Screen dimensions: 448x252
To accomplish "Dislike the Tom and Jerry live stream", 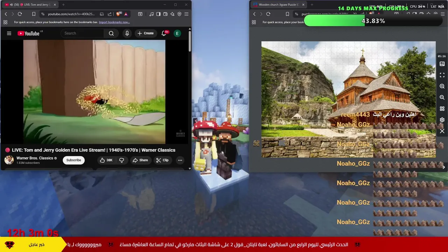I will pos(121,160).
